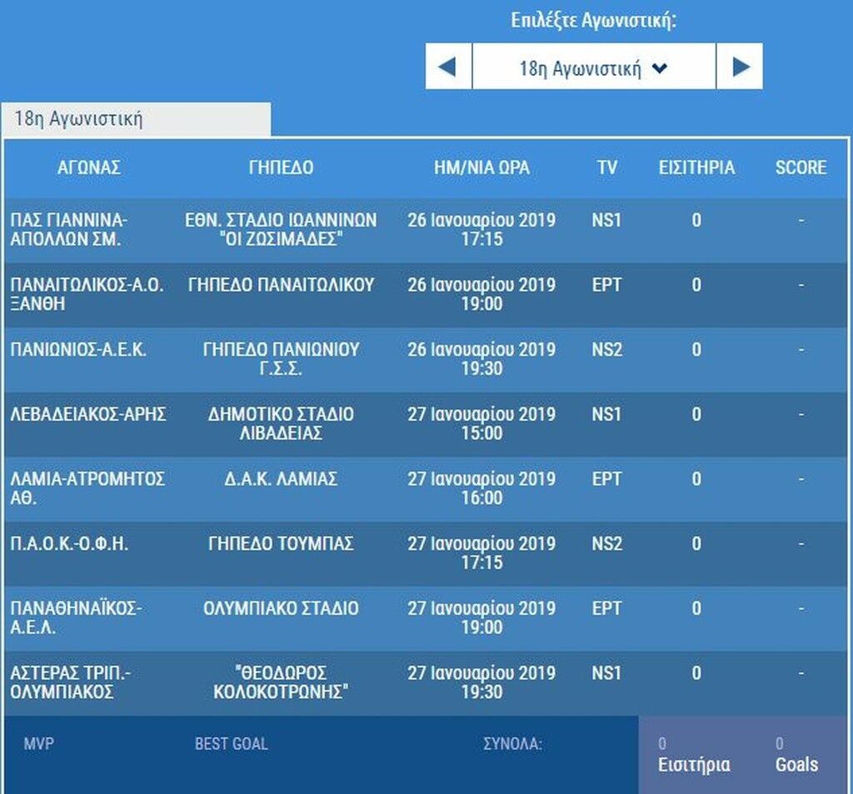
Task: Select the 18η Αγωνιστική tab
Action: click(x=136, y=118)
